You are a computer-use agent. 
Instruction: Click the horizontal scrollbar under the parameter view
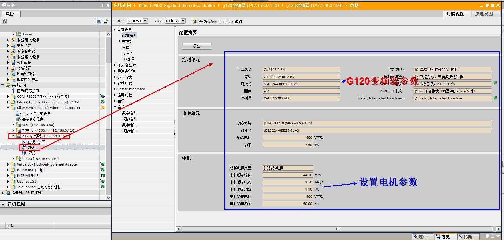coord(337,229)
